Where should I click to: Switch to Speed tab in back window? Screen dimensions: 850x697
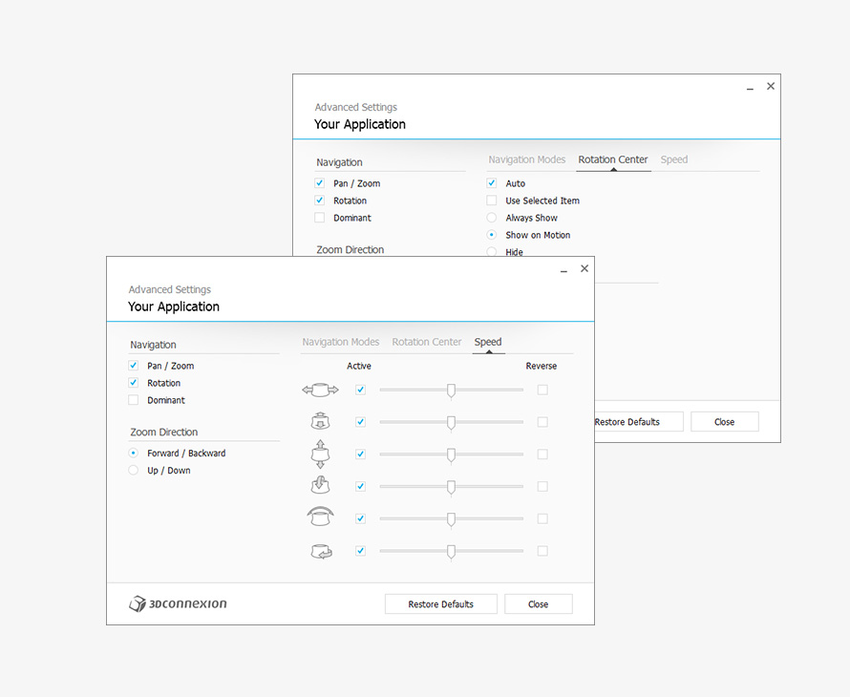tap(673, 159)
